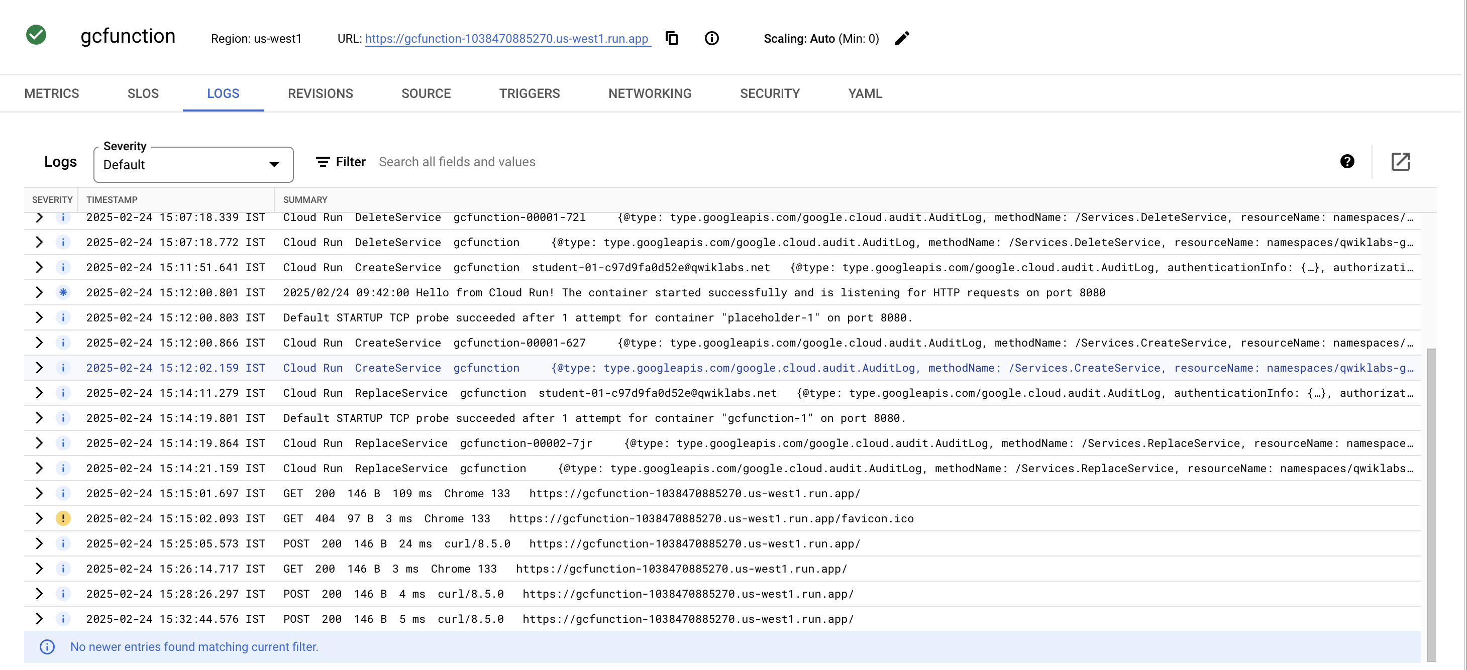Screen dimensions: 1467x670
Task: Click info severity icon on 15:07:18.339 row
Action: [x=63, y=217]
